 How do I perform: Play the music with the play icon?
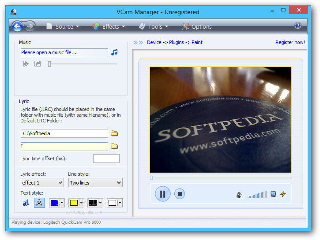tap(26, 64)
